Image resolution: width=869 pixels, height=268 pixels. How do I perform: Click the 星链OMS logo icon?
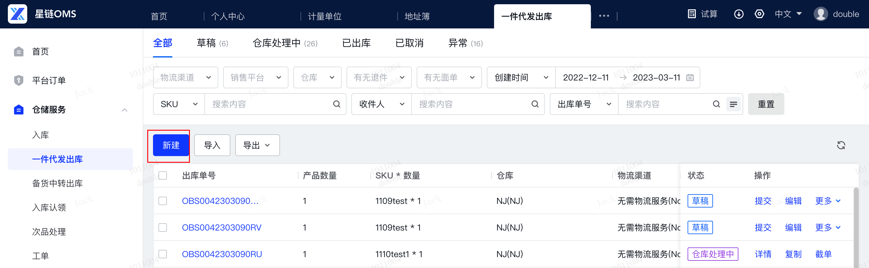tap(18, 14)
